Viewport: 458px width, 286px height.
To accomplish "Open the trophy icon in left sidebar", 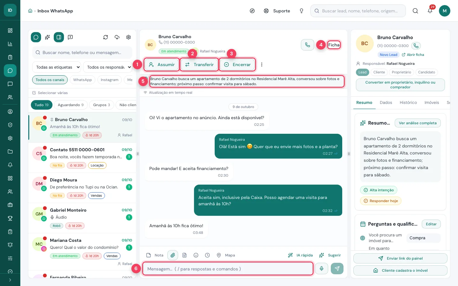I will [10, 218].
